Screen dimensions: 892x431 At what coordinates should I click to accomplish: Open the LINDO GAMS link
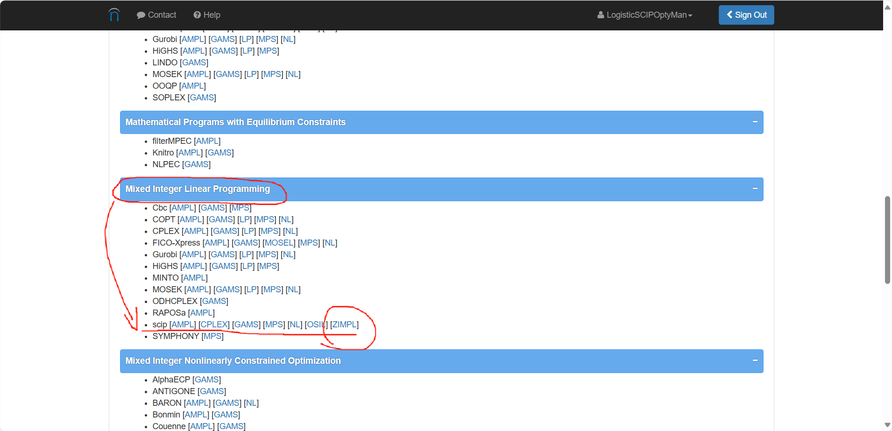click(194, 63)
